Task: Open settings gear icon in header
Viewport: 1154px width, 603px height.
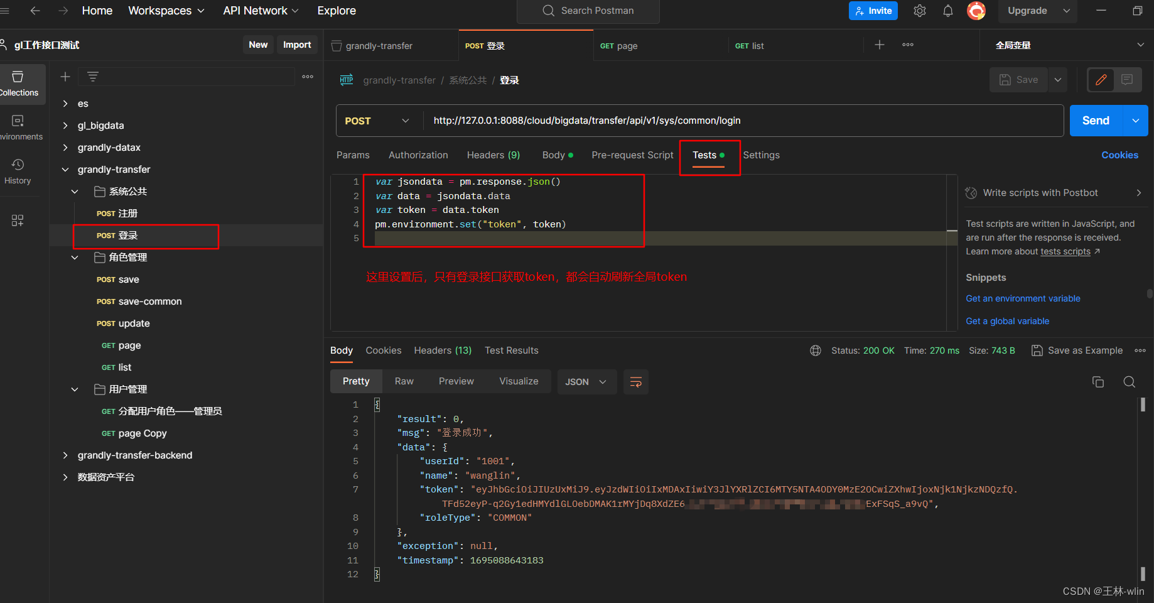Action: 920,11
